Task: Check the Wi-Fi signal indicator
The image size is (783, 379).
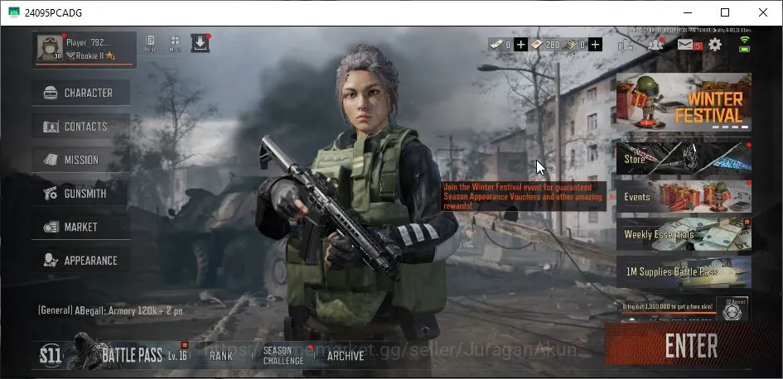Action: point(745,40)
